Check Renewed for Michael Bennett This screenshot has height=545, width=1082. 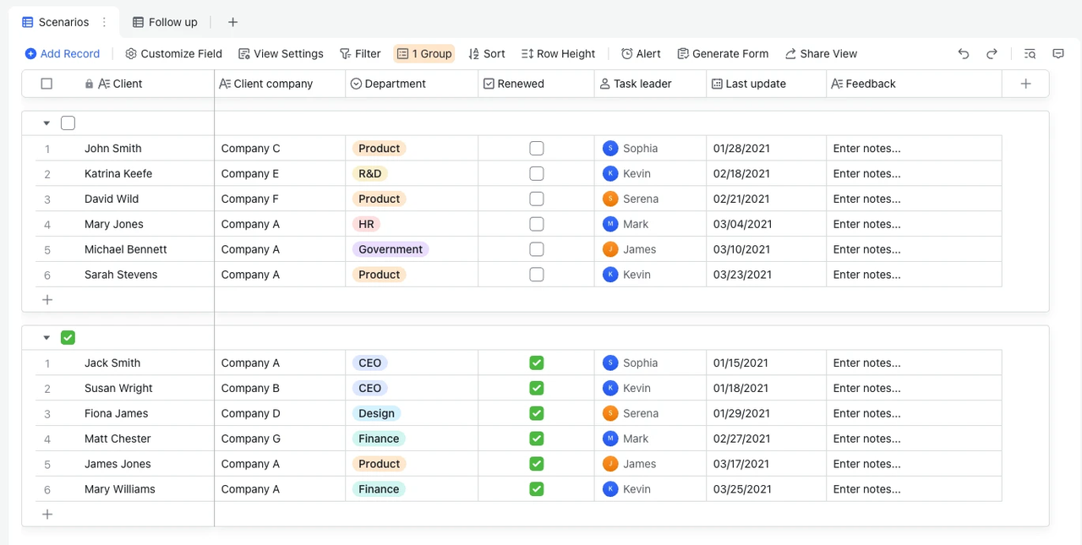tap(536, 249)
